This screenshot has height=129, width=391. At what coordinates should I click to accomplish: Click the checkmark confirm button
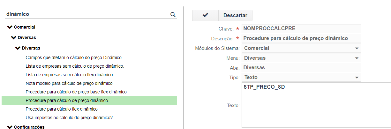(205, 15)
